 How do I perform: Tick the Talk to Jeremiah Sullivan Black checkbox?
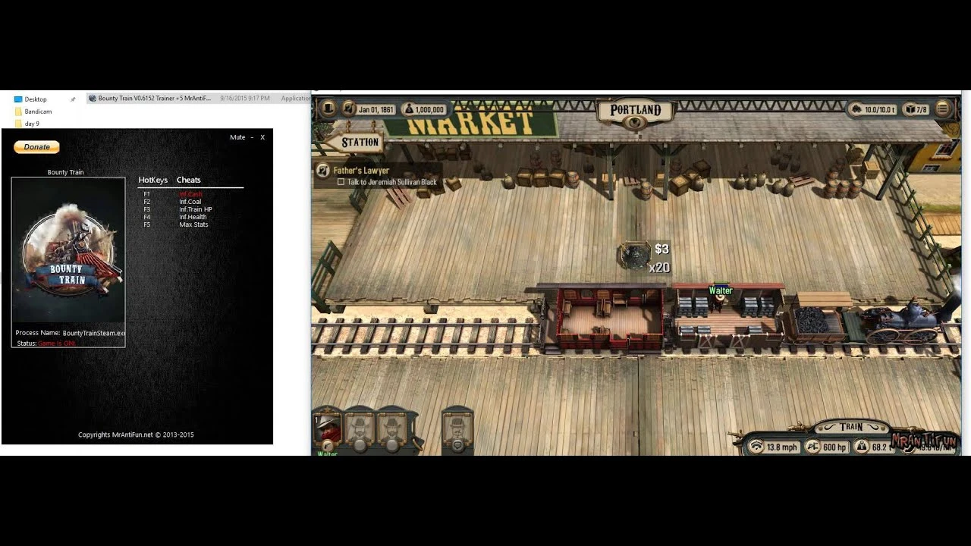pos(341,182)
